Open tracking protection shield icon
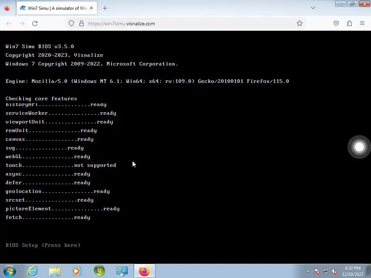The image size is (371, 278). 71,24
